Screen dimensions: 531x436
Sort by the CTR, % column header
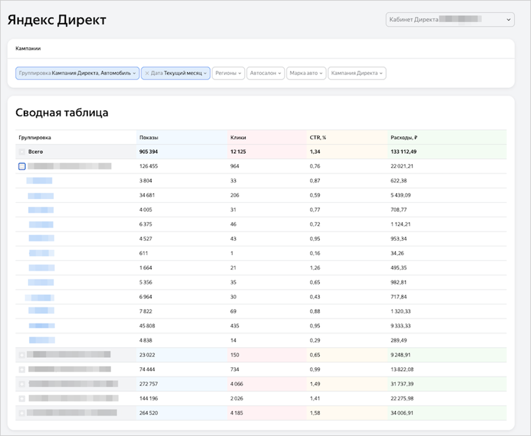[x=317, y=138]
